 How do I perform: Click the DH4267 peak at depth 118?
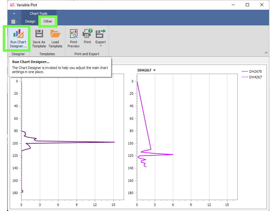(172, 154)
